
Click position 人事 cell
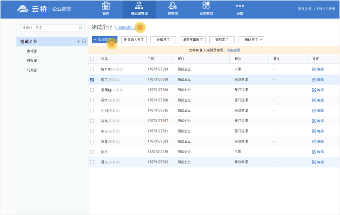[237, 69]
